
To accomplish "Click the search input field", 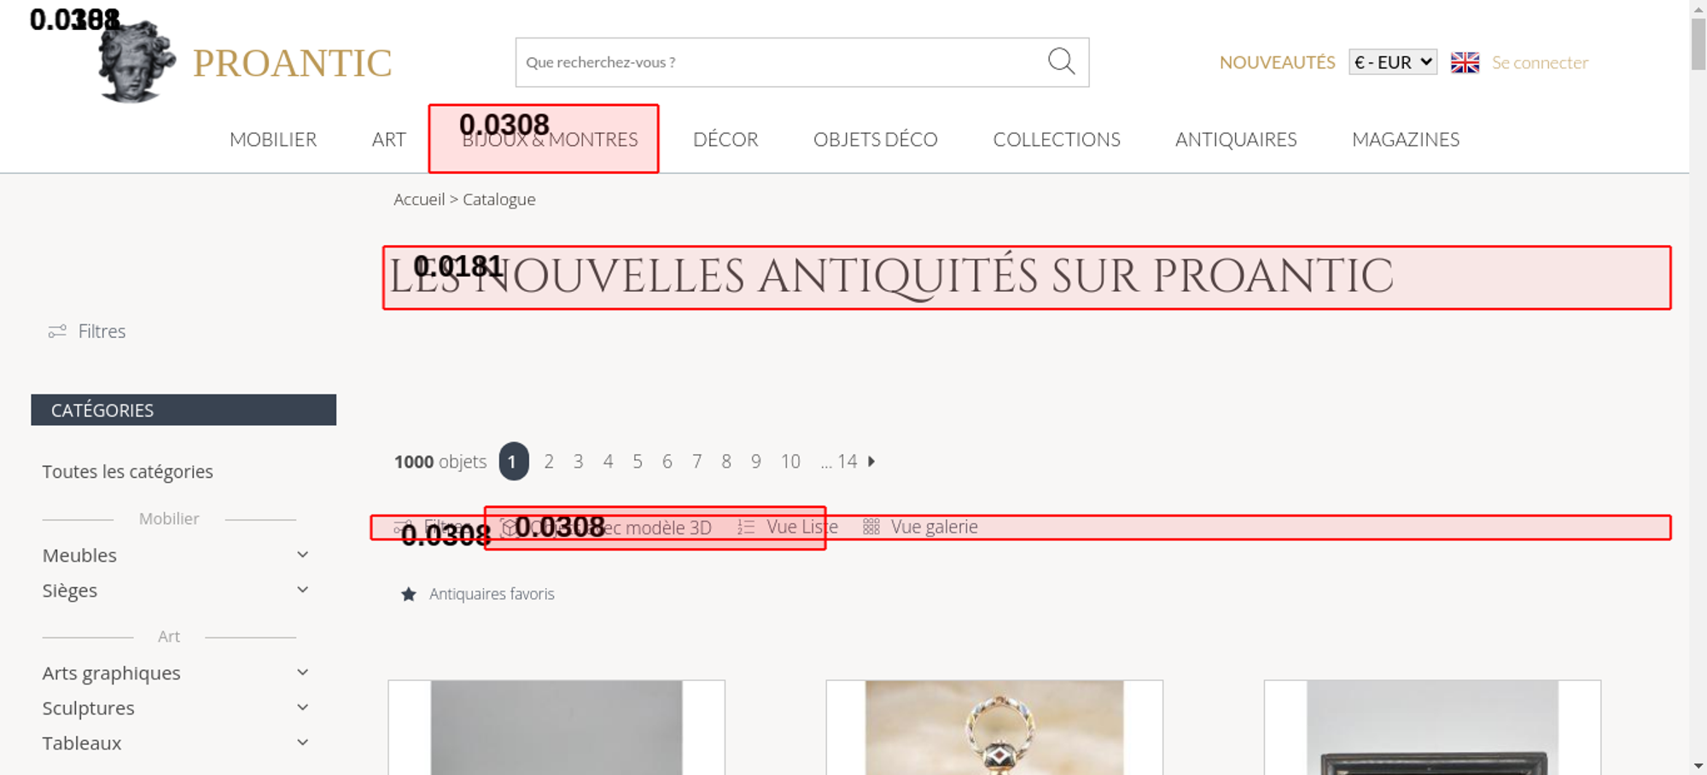I will pos(777,62).
